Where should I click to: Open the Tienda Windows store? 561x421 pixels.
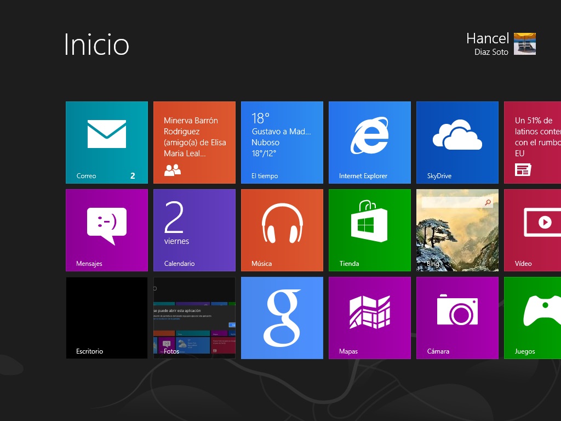(369, 230)
